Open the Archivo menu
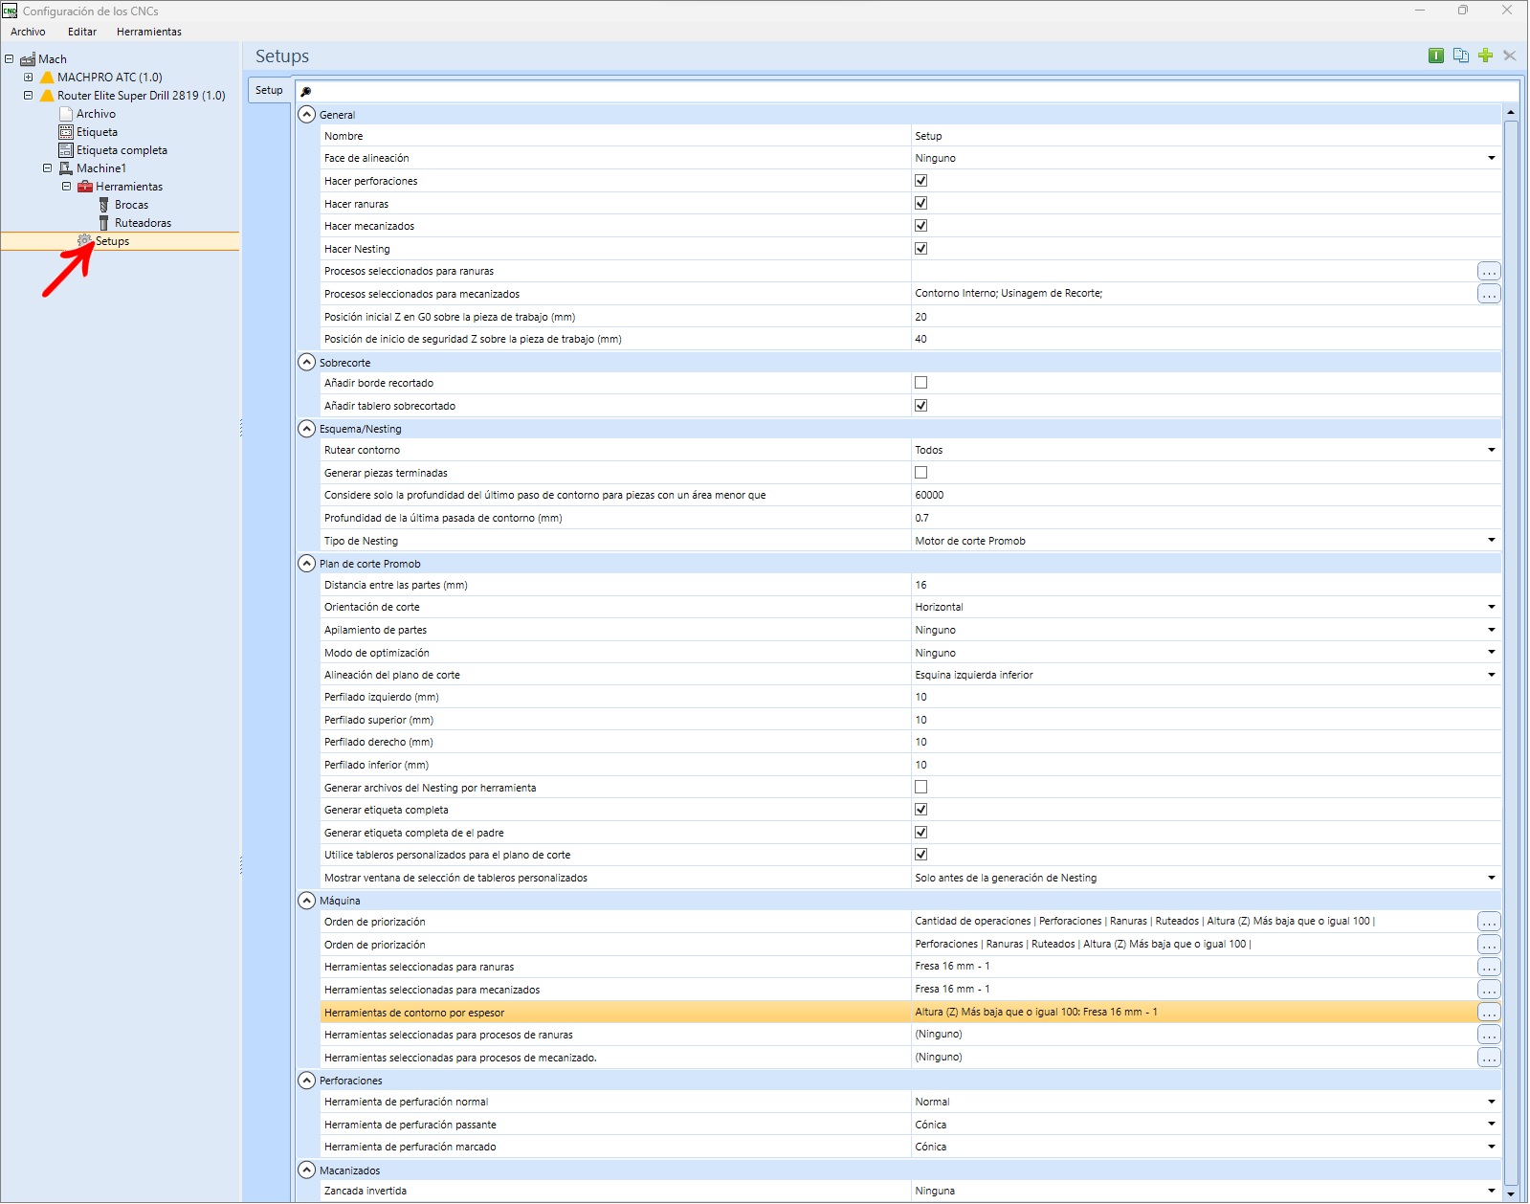 pos(28,32)
